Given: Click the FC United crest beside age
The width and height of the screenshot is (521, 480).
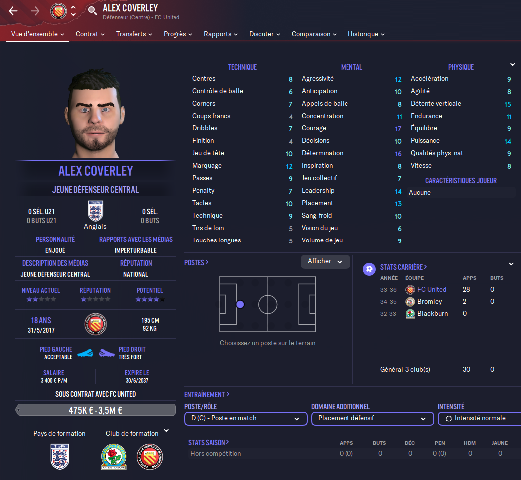Looking at the screenshot, I should click(95, 324).
